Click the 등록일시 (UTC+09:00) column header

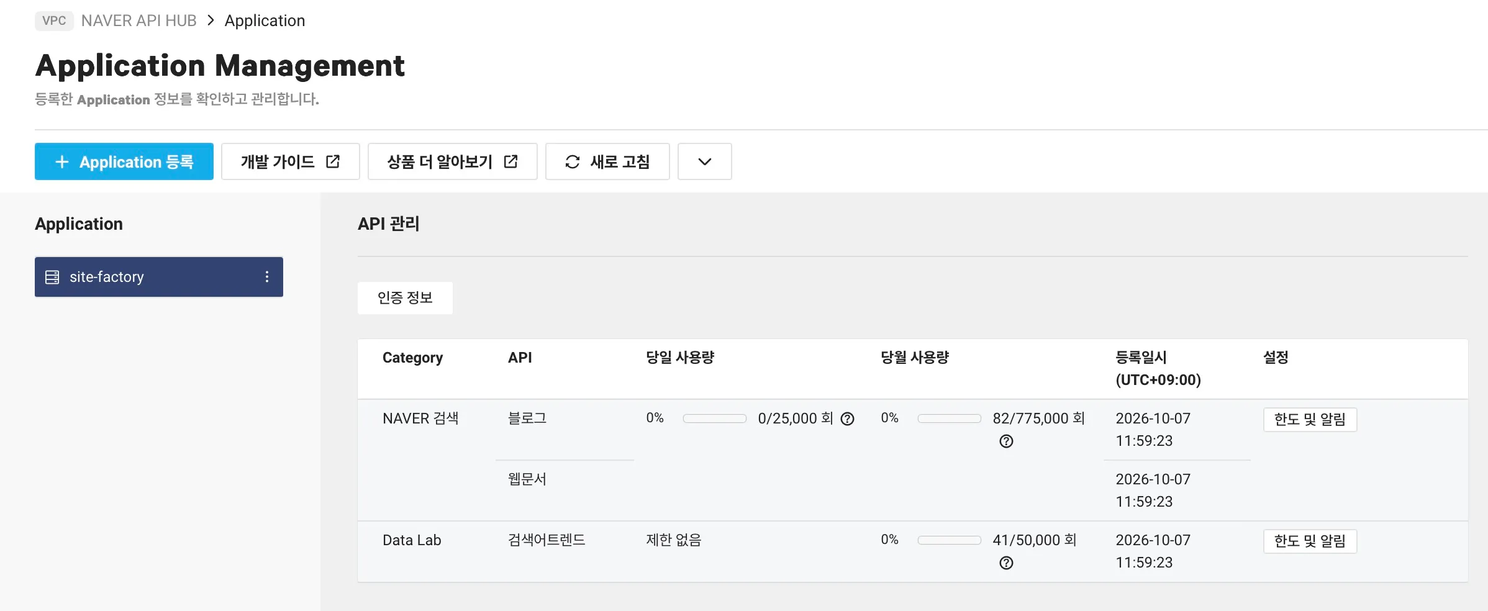[1158, 369]
